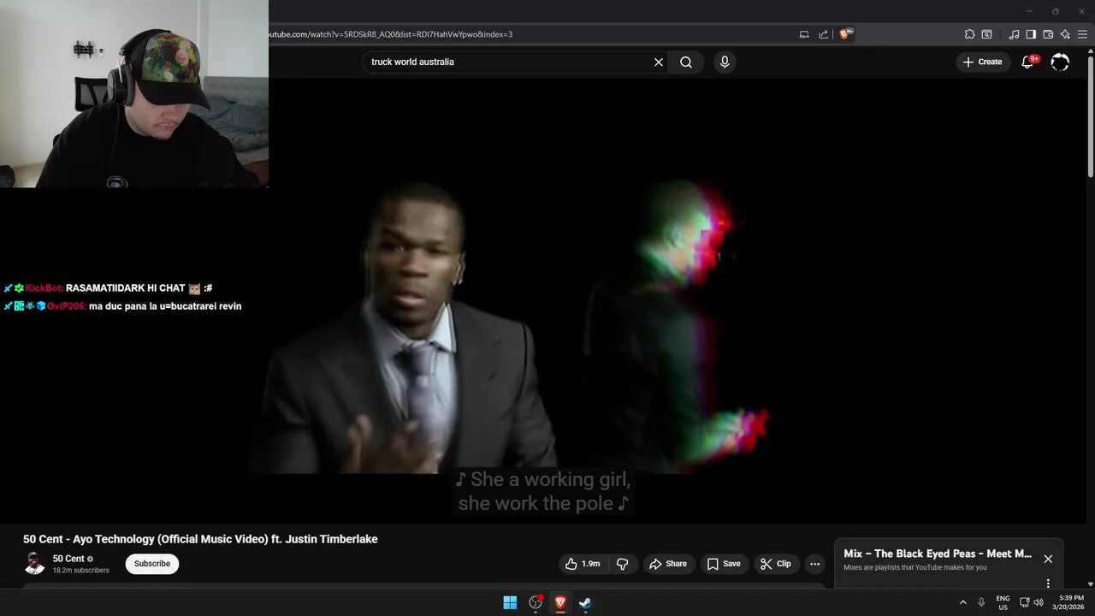
Task: Toggle the browser sidebar panel
Action: (1031, 34)
